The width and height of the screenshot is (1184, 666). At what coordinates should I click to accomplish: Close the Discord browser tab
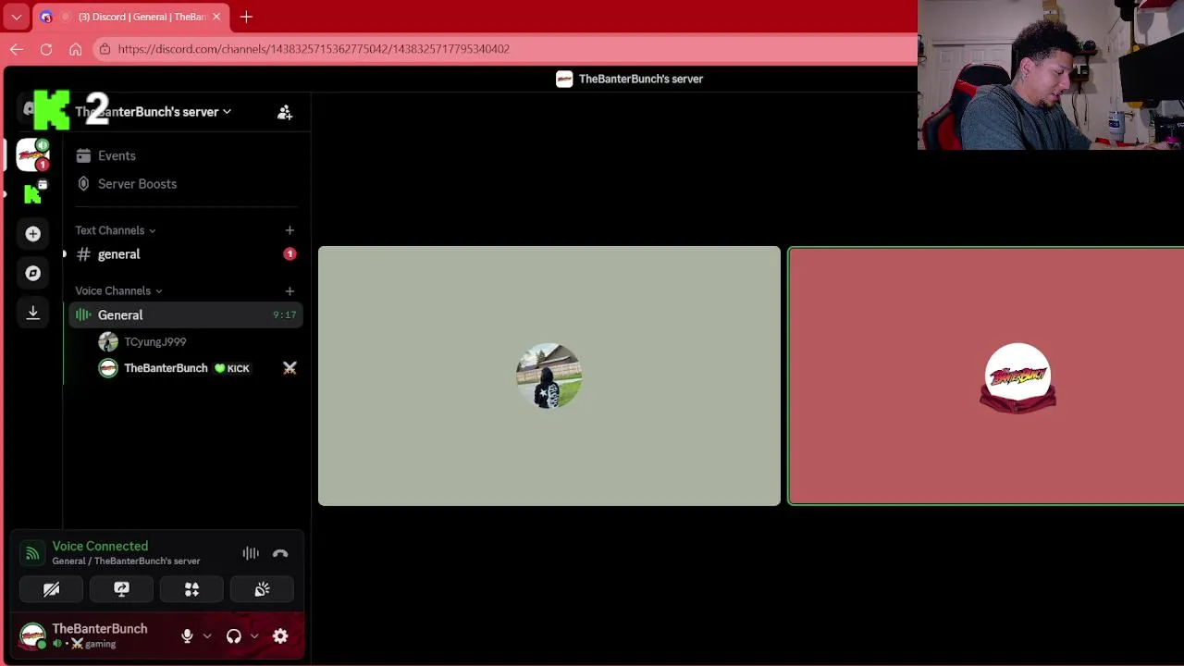[216, 17]
